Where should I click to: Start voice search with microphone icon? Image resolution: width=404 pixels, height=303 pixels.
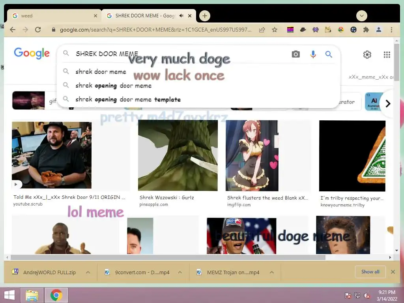pyautogui.click(x=313, y=54)
